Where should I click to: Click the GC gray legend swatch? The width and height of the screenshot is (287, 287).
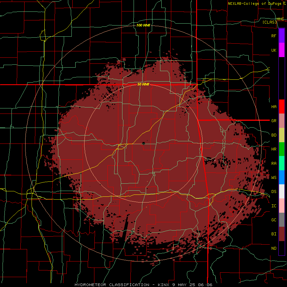pyautogui.click(x=282, y=220)
